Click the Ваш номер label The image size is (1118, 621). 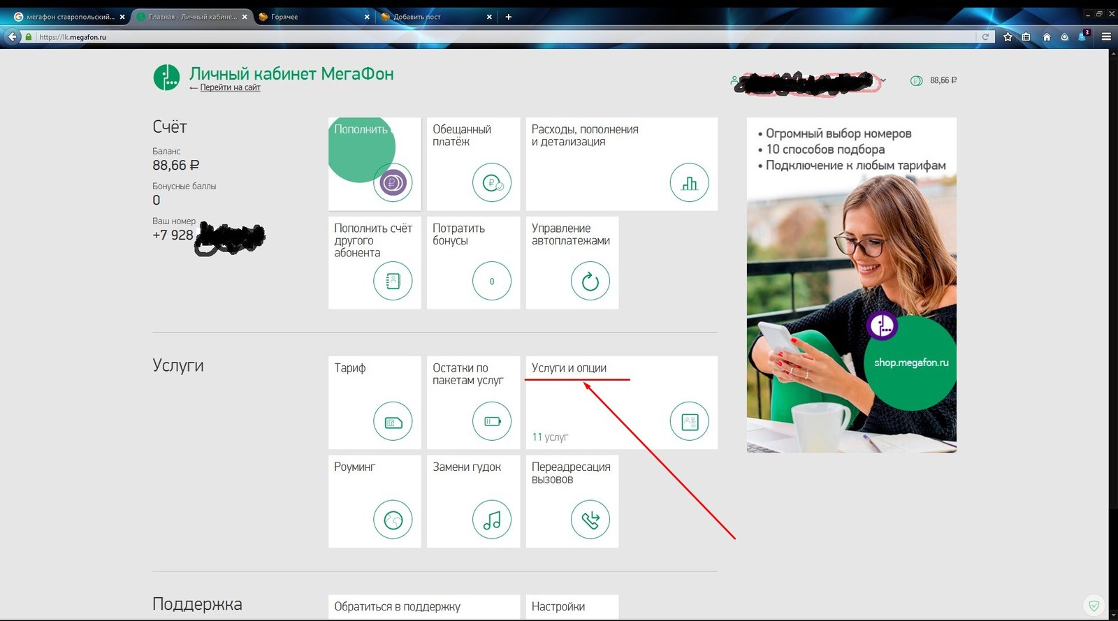174,221
